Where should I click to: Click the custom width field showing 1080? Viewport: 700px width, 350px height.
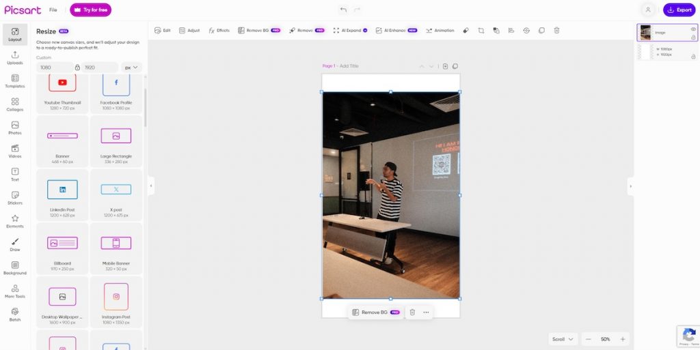coord(55,68)
